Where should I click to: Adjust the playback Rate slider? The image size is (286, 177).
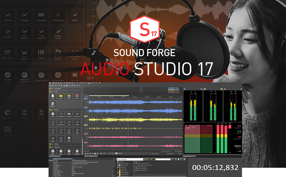point(116,153)
